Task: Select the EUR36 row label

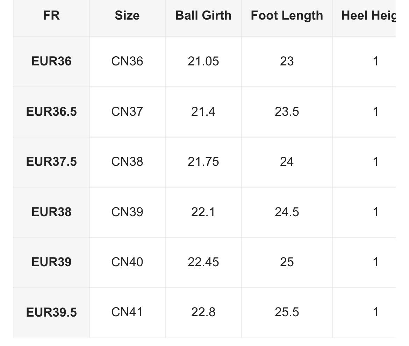Action: 51,61
